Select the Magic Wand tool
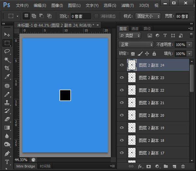Image resolution: width=196 pixels, height=171 pixels. coord(7,60)
